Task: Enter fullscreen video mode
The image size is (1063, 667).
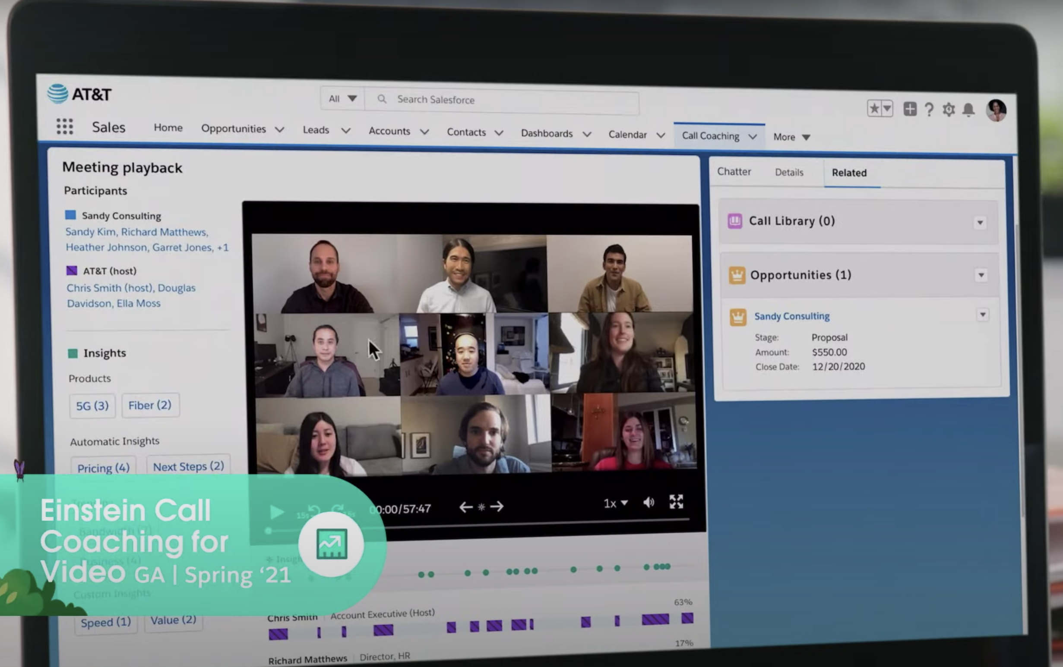Action: pos(676,502)
